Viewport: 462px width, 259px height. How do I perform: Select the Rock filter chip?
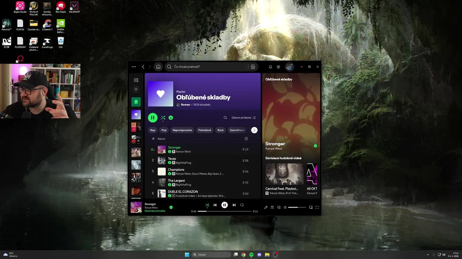pos(221,130)
